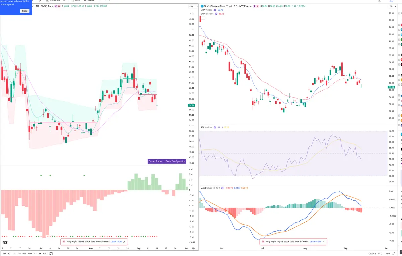
Task: Open time axis settings gear on left chart
Action: pos(193,248)
